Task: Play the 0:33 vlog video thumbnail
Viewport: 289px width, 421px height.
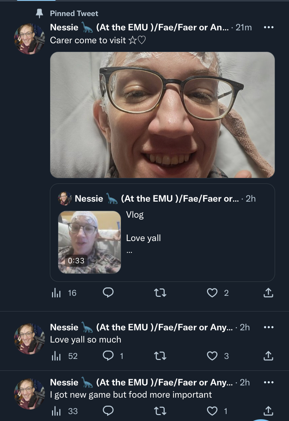Action: pos(89,242)
